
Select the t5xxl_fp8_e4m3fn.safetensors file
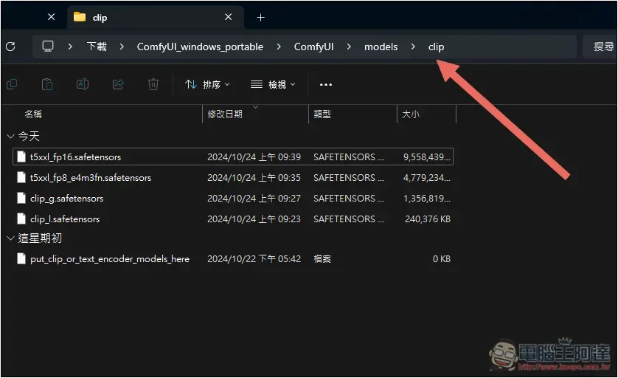click(90, 178)
